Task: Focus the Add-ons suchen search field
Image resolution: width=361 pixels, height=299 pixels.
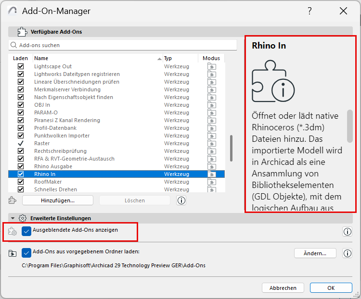Action: 123,45
